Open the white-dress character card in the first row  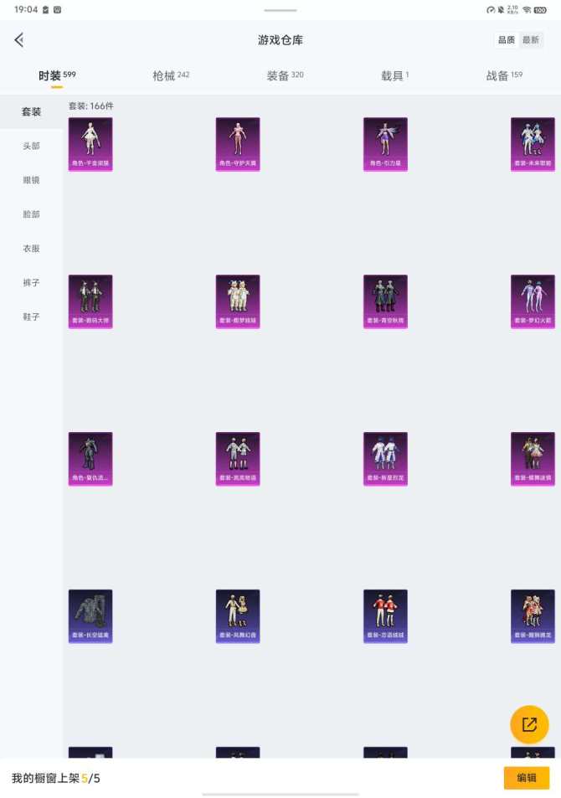[90, 144]
